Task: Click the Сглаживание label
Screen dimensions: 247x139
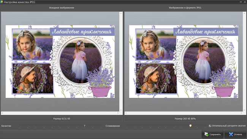Action: click(x=112, y=126)
